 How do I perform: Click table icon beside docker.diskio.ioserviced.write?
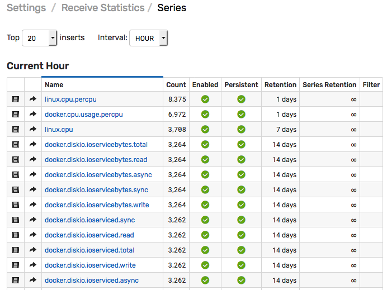pyautogui.click(x=16, y=265)
